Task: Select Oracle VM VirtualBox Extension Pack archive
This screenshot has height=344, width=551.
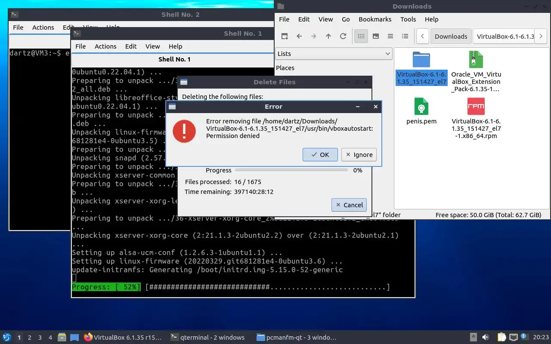Action: (476, 60)
